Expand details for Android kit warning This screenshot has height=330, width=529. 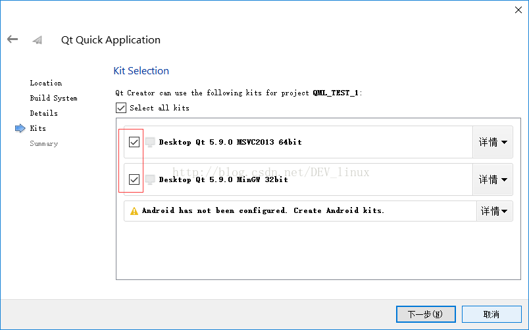coord(494,211)
